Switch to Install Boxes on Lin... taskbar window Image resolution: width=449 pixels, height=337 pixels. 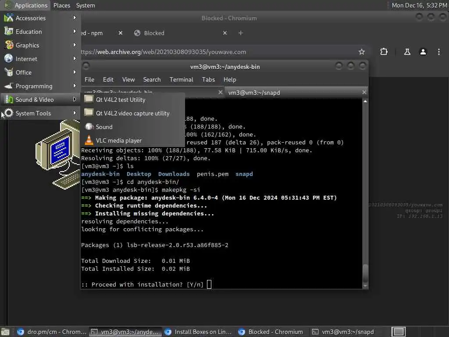pos(199,332)
